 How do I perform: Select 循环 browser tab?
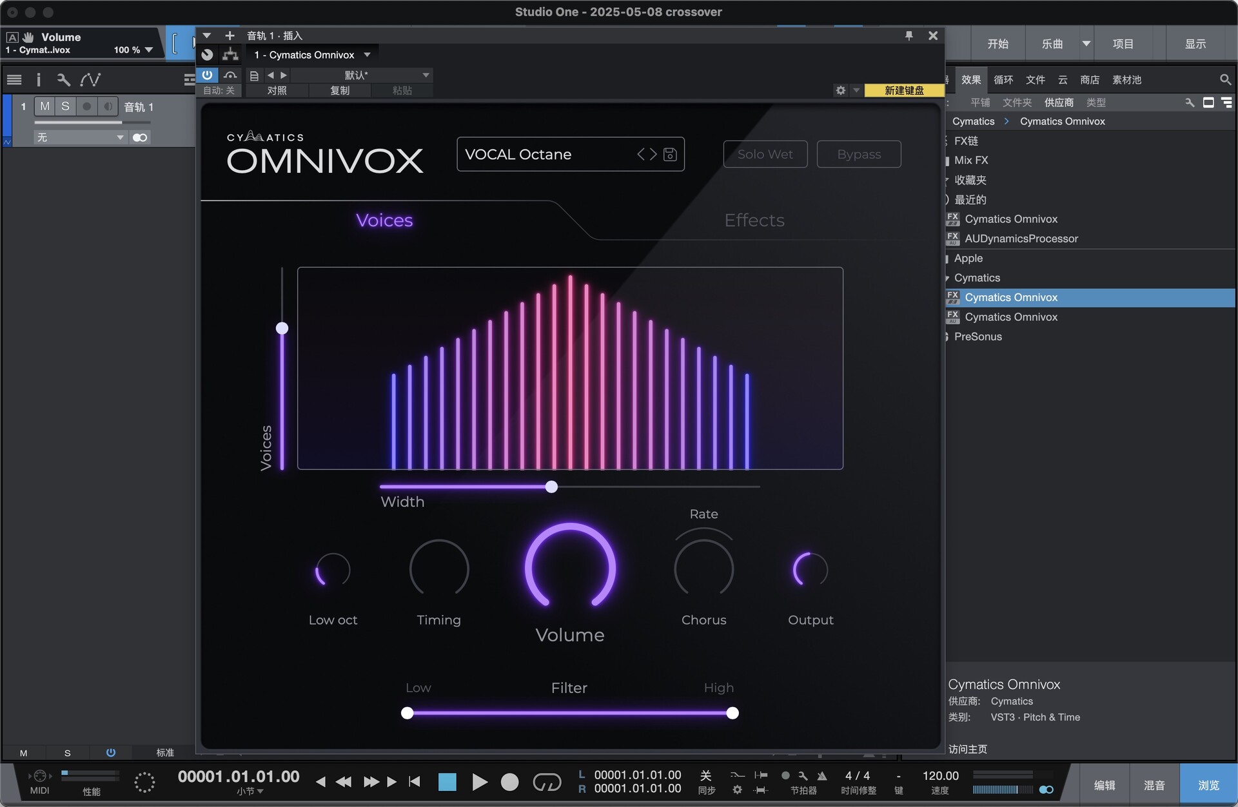tap(1003, 79)
